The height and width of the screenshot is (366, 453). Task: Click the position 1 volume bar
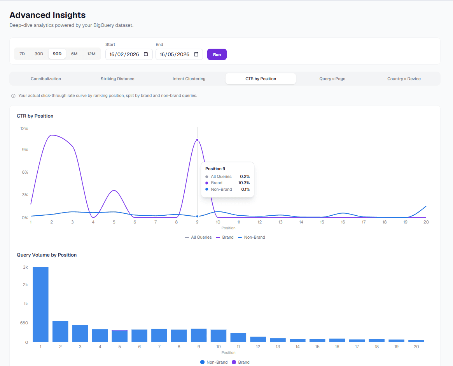[40, 304]
